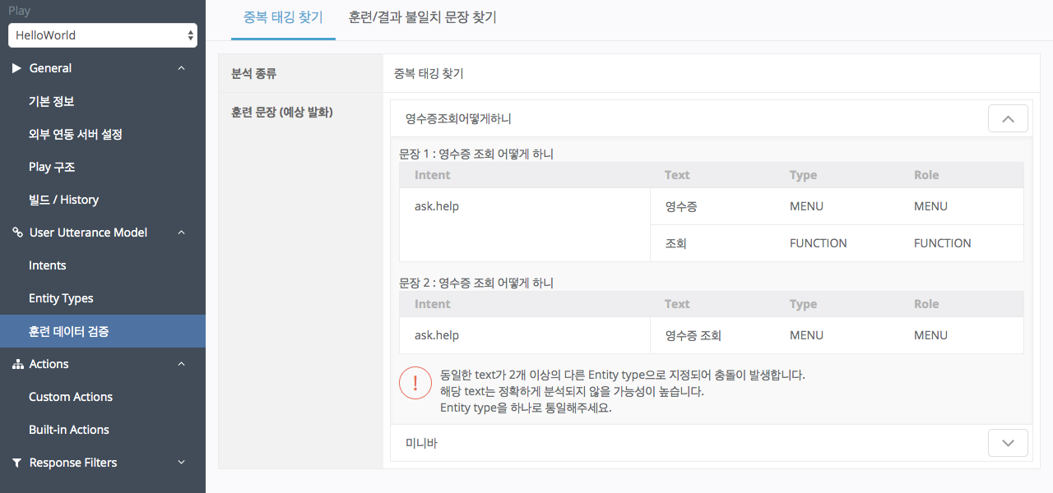Click the Actions sitemap icon
This screenshot has width=1053, height=493.
(x=17, y=364)
